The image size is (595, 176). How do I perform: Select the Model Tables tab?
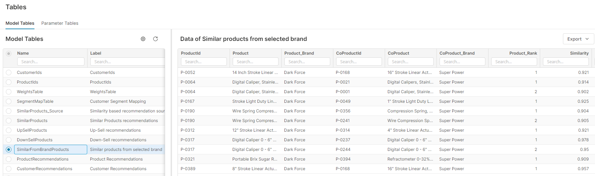coord(20,23)
